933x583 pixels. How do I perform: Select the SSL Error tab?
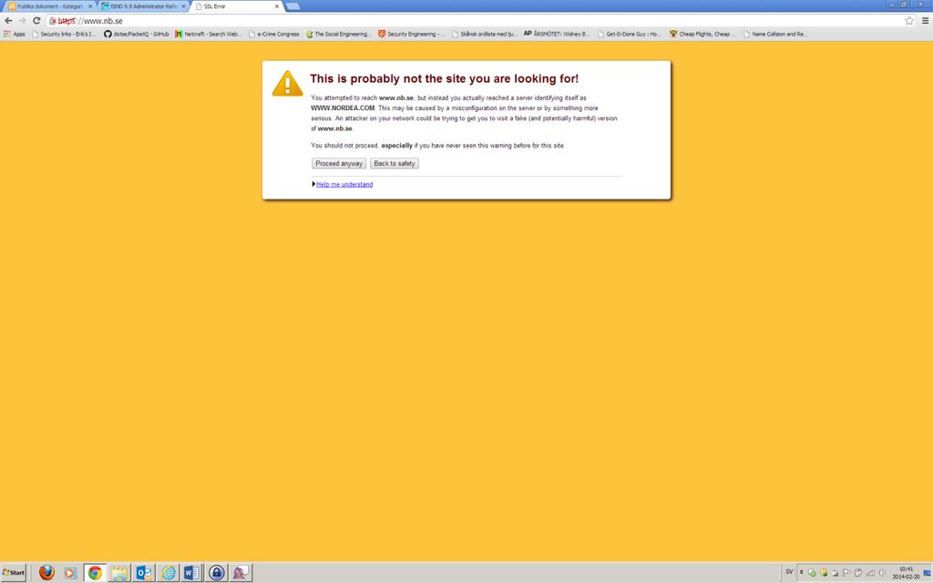236,6
